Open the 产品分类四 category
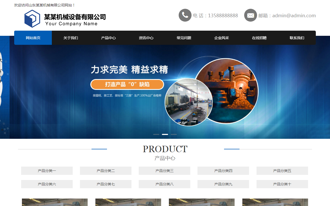The image size is (330, 206). pos(223,171)
